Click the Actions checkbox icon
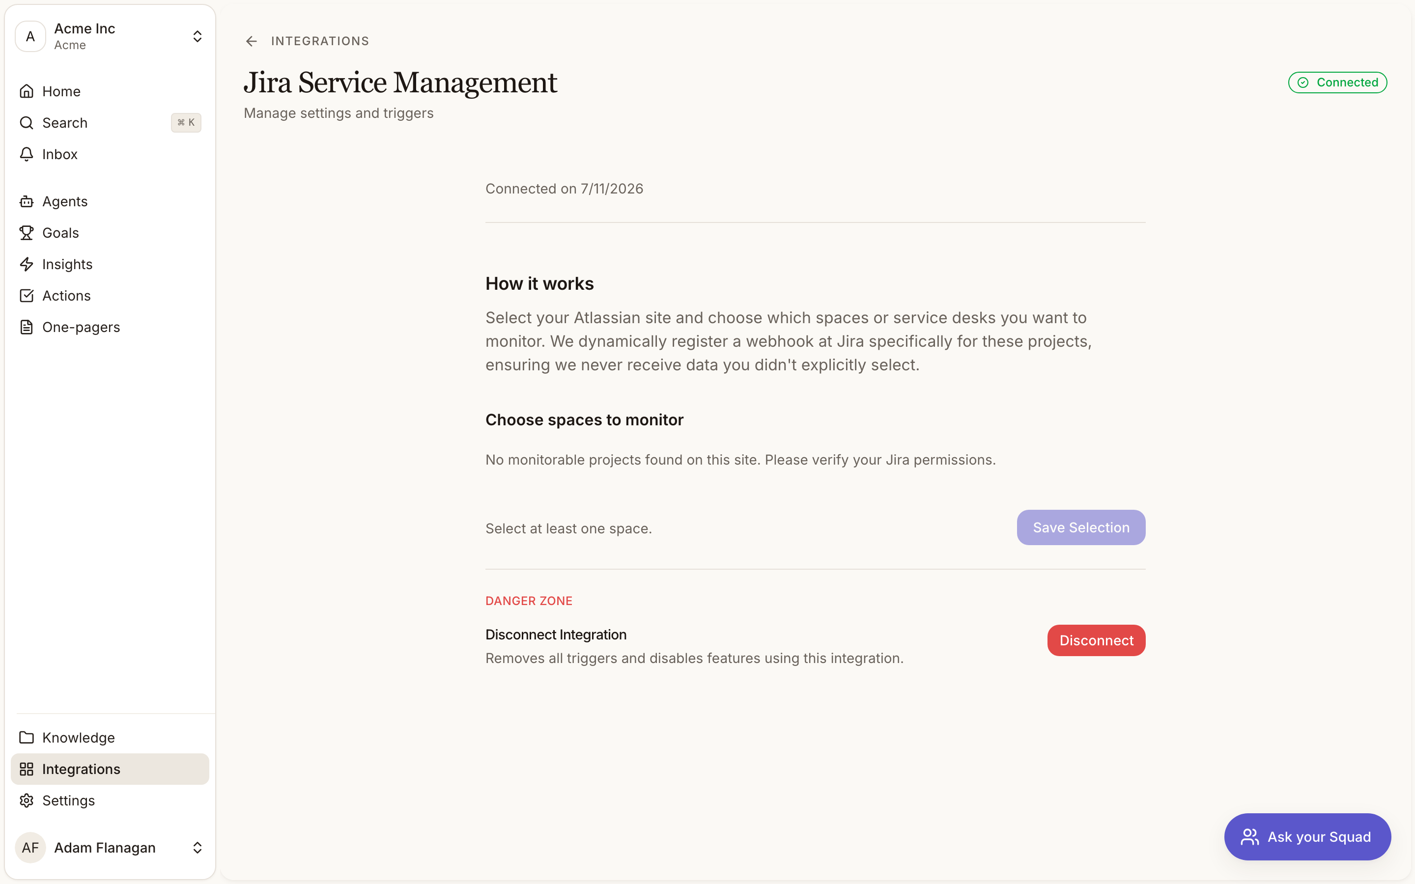 point(27,296)
